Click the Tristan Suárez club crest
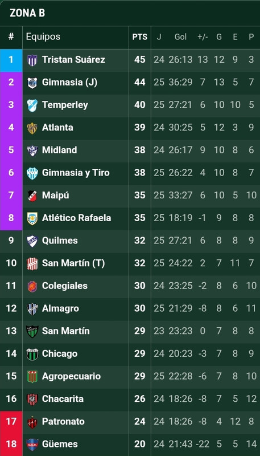The height and width of the screenshot is (456, 260). 32,60
